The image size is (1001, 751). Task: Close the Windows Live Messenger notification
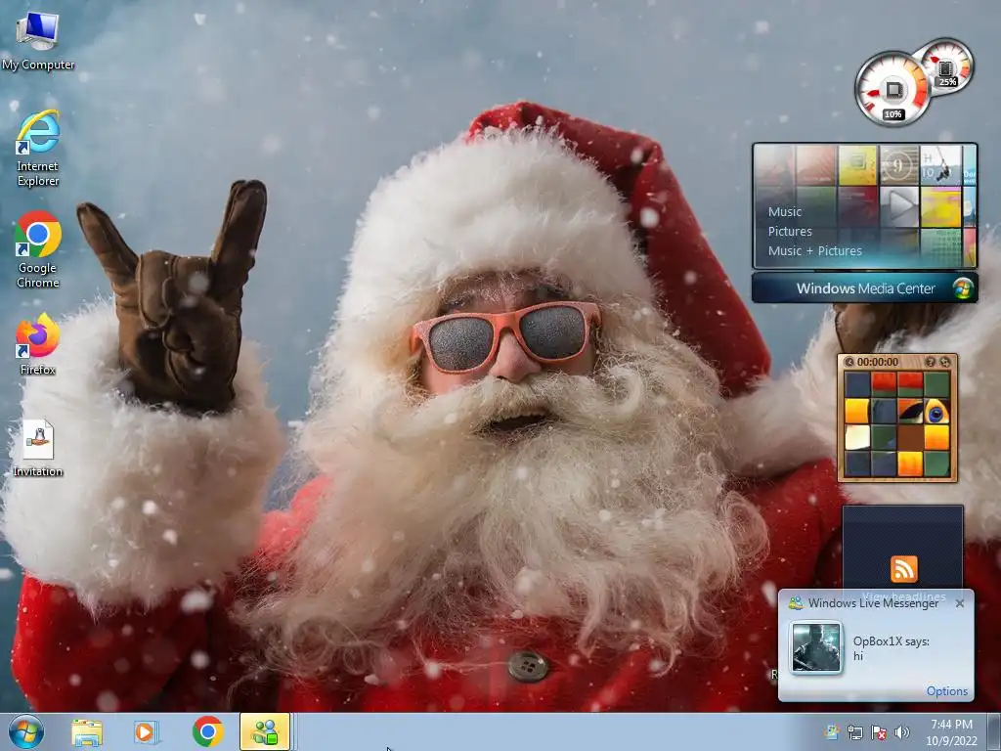960,603
